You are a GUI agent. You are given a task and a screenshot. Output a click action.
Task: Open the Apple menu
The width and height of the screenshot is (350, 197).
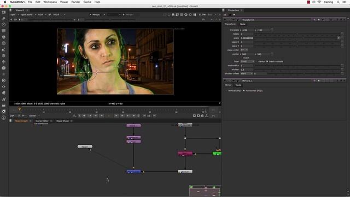[5, 2]
